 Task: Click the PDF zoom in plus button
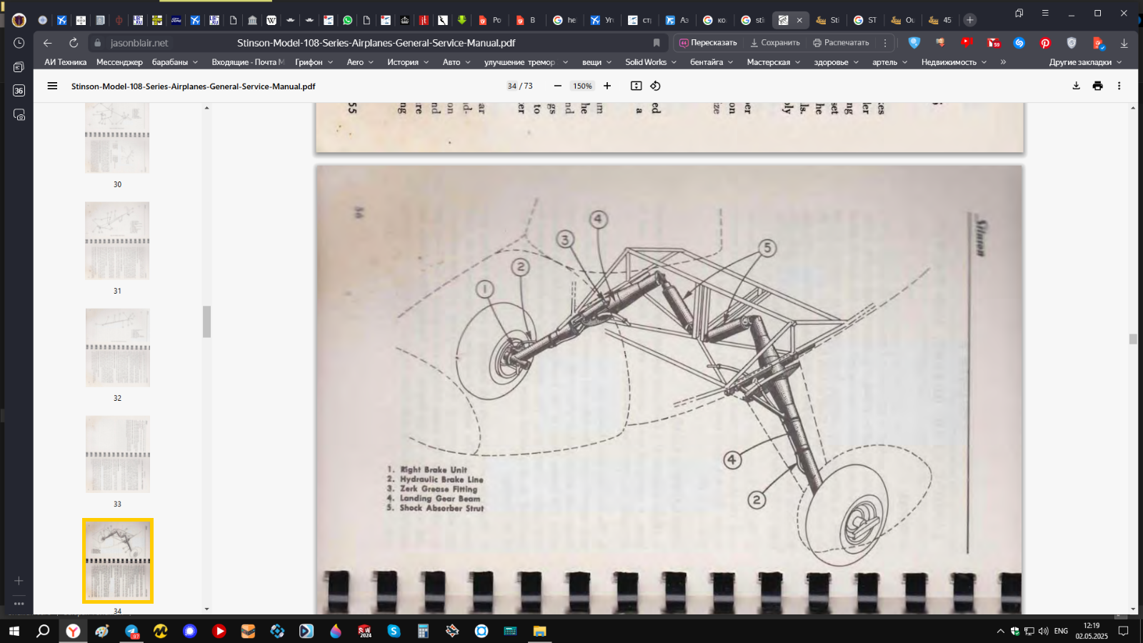coord(607,86)
